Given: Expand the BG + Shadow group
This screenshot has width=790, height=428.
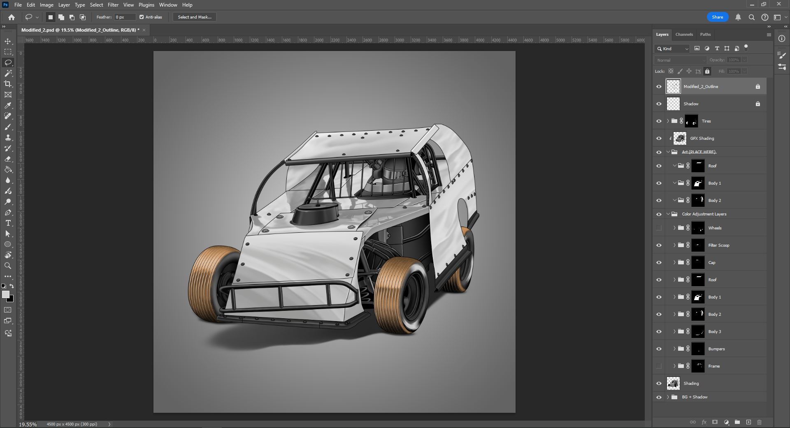Looking at the screenshot, I should 668,397.
